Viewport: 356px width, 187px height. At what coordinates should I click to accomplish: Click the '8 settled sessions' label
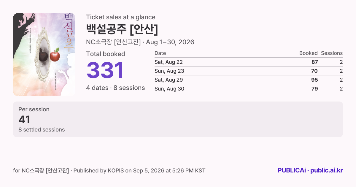[x=42, y=130]
